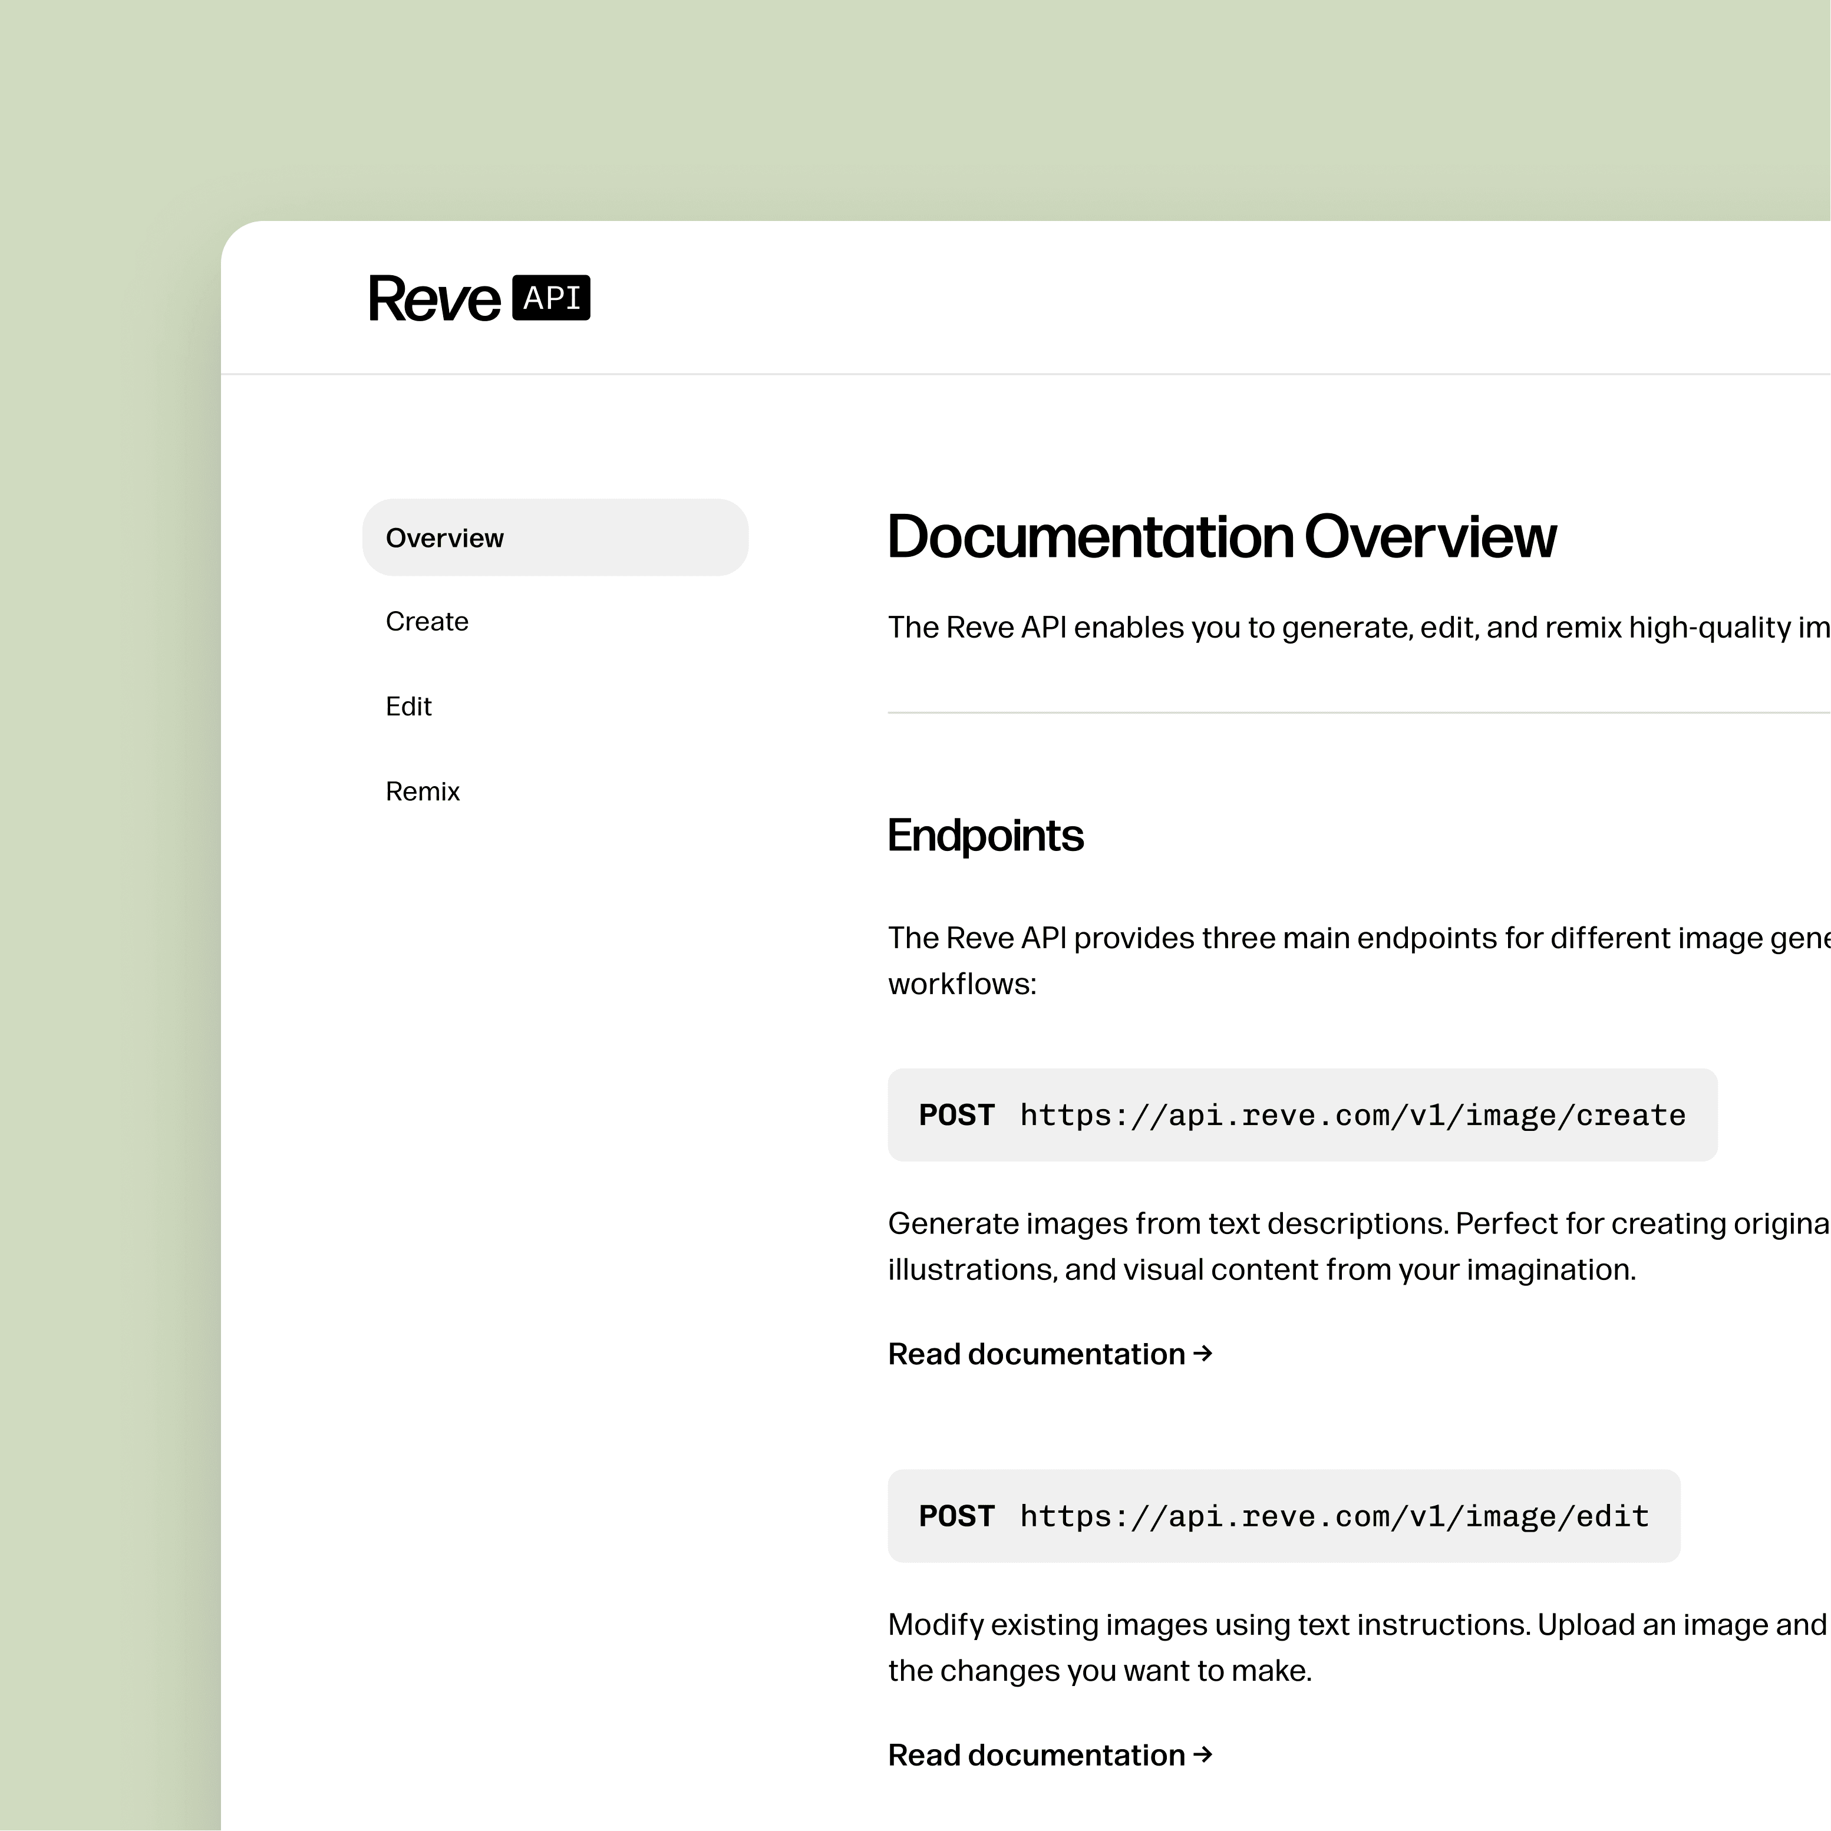Navigate to Remix in the sidebar

423,791
